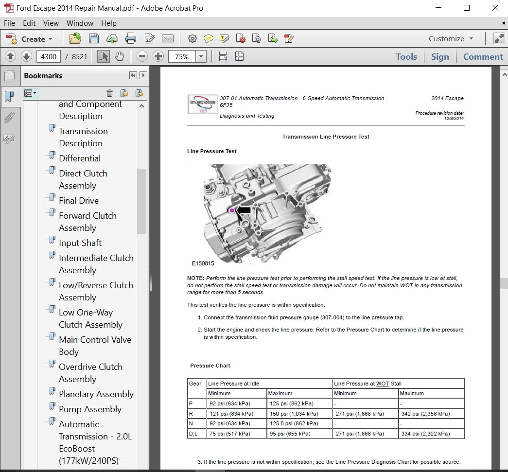Activate the text Select tool
This screenshot has width=508, height=472.
(x=103, y=56)
